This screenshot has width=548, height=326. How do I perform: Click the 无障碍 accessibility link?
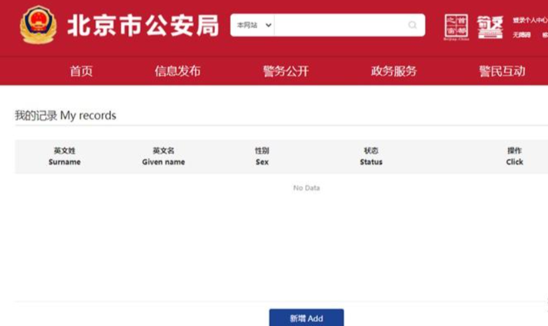tap(521, 35)
